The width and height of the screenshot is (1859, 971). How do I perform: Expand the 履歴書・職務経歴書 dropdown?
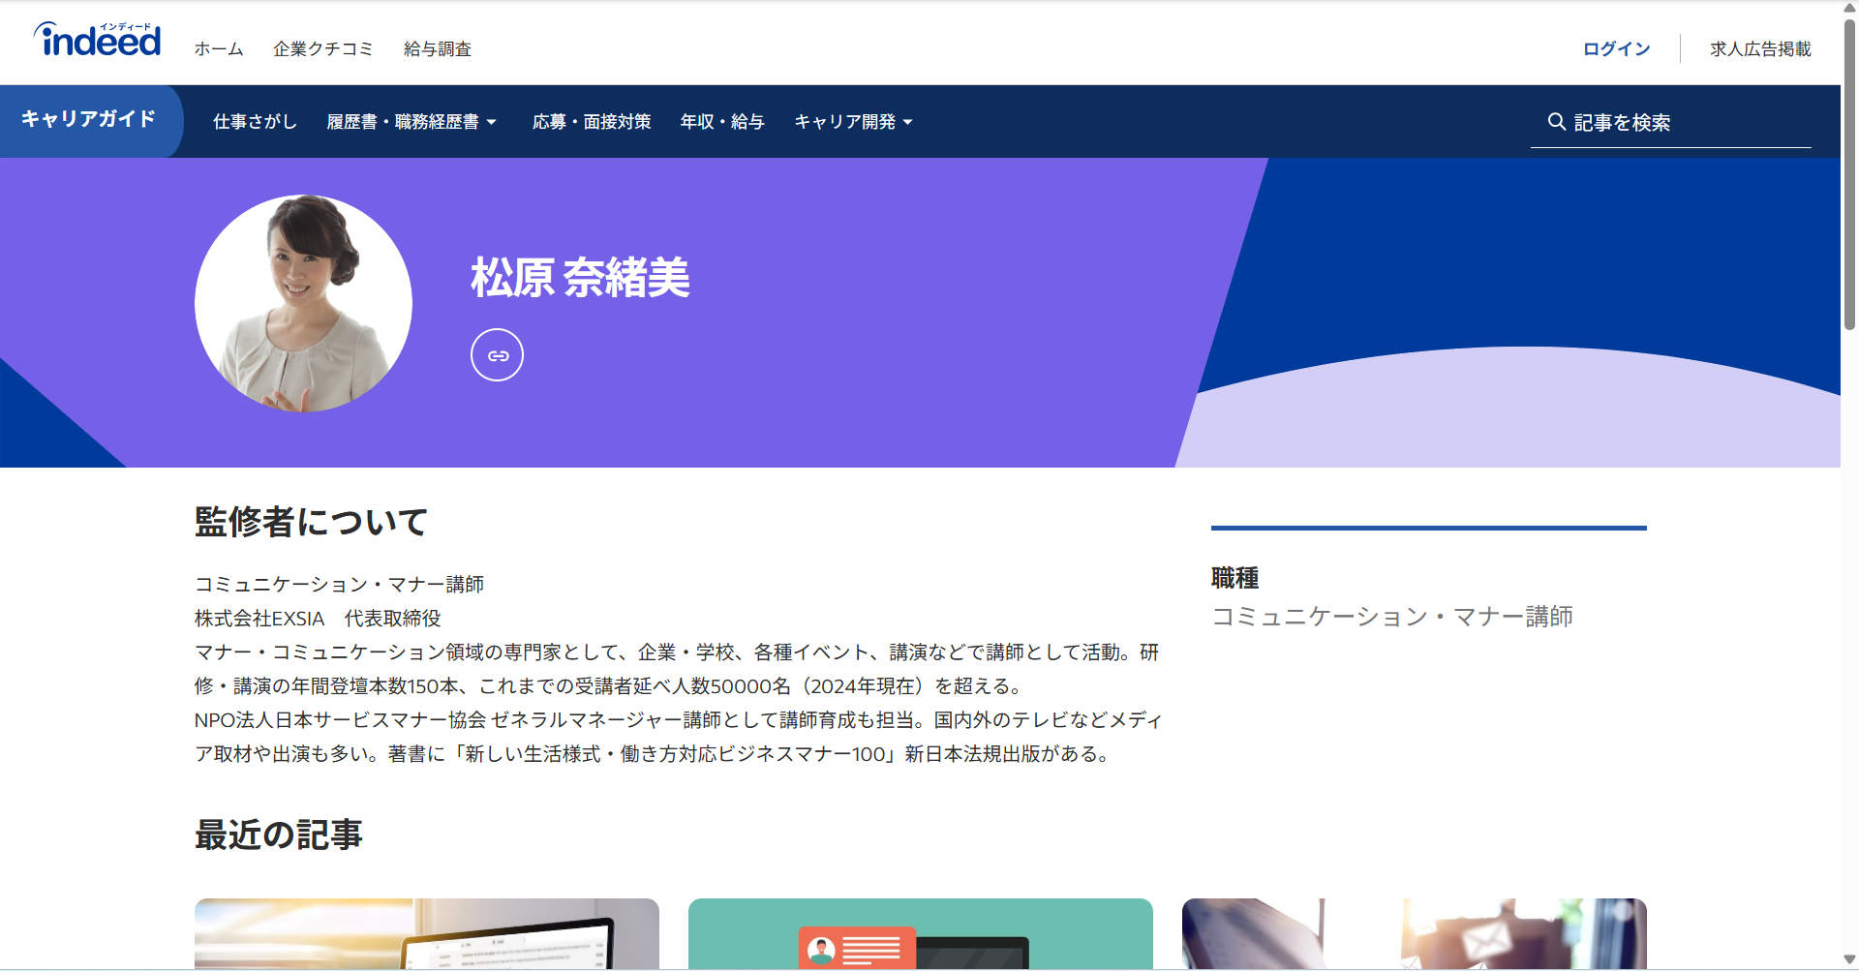pos(411,122)
